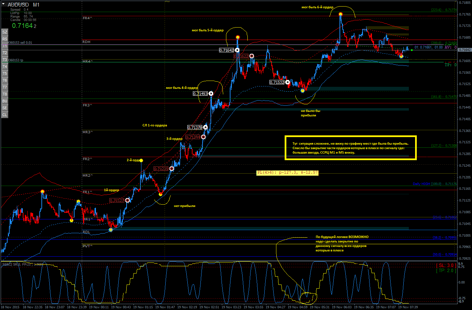Click the AUDUSD M1 chart title
472x310 pixels.
click(x=23, y=5)
